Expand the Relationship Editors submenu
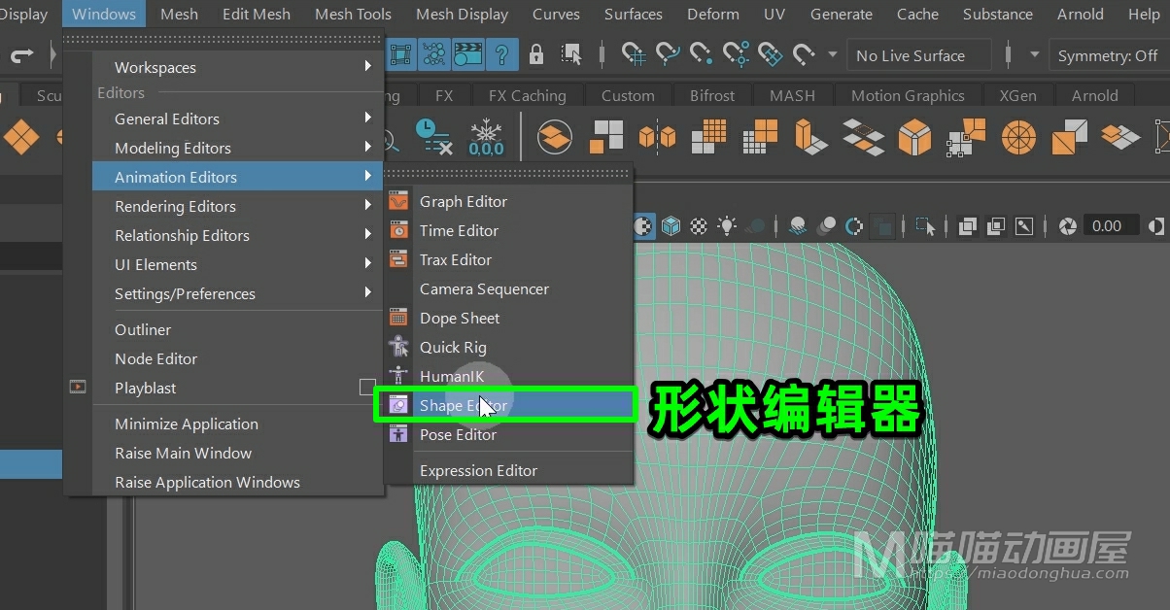The width and height of the screenshot is (1170, 610). 237,235
